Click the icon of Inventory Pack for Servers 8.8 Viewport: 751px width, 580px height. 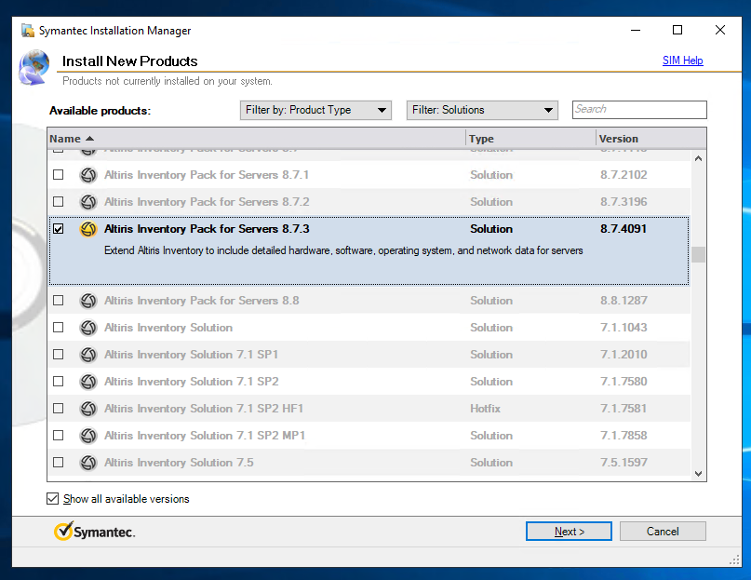coord(88,301)
